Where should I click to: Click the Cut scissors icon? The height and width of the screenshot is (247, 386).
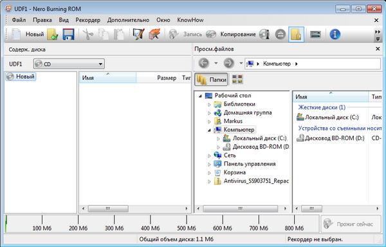coord(87,34)
